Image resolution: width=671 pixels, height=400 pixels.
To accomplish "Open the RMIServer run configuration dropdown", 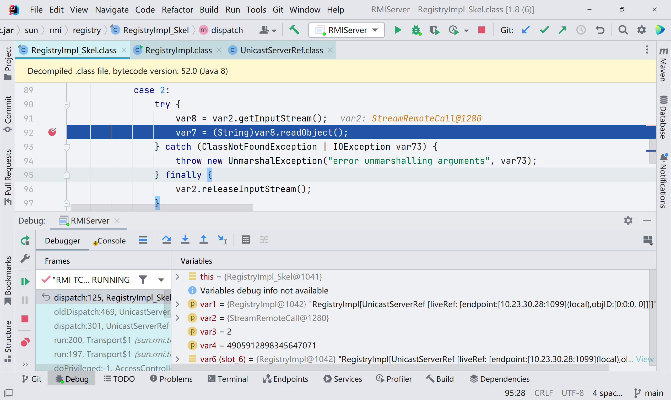I will [347, 30].
